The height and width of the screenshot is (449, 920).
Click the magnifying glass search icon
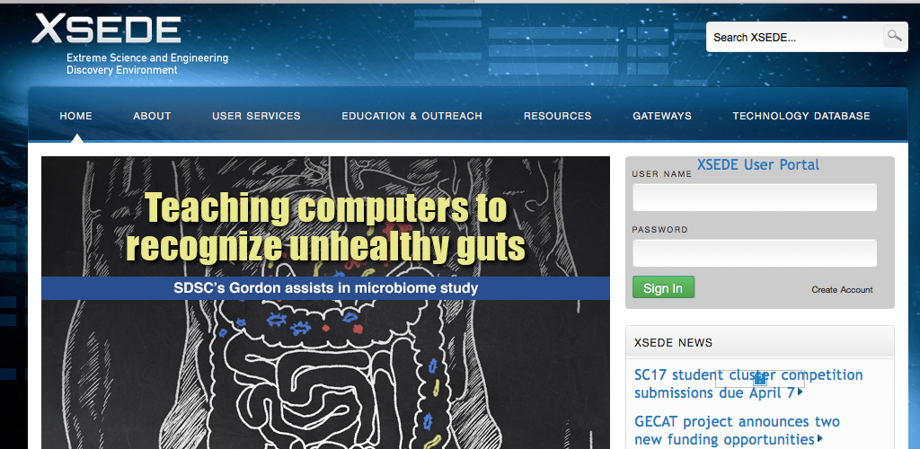click(894, 37)
